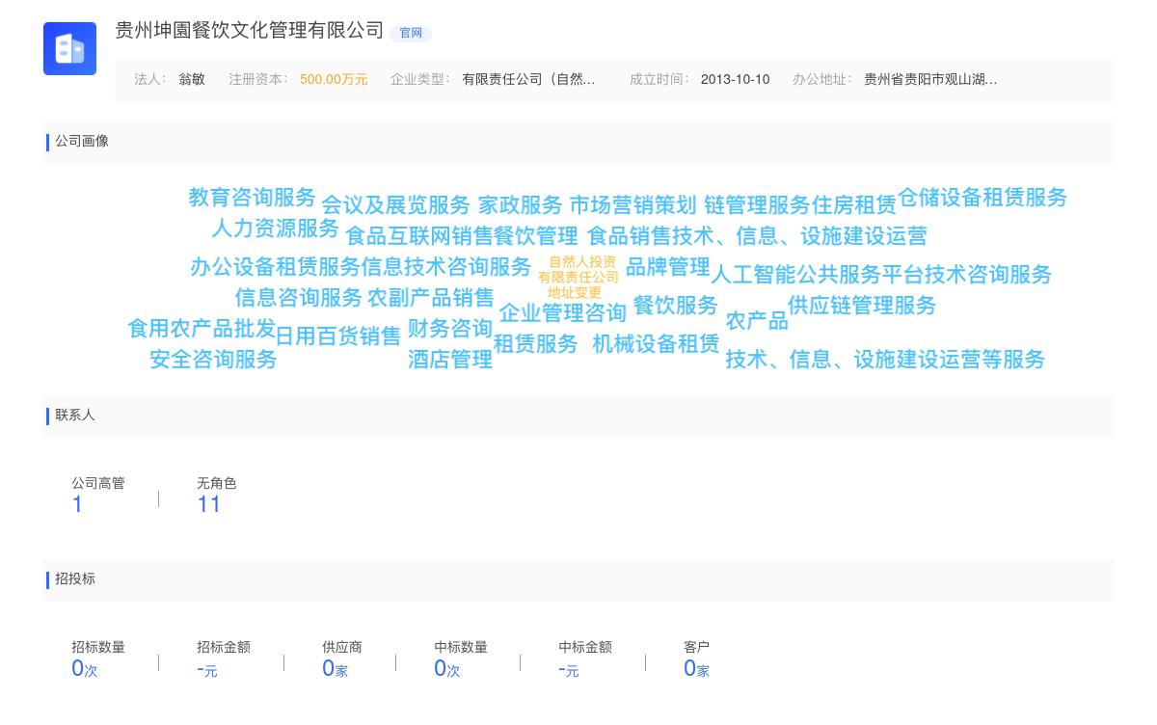Click the 食品互联网销售 tag
Viewport: 1157px width, 725px height.
pyautogui.click(x=418, y=236)
